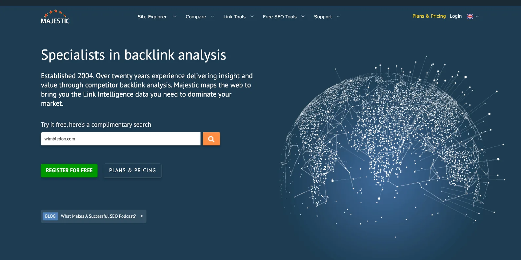Click the BLOG badge

[x=50, y=216]
